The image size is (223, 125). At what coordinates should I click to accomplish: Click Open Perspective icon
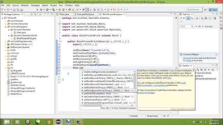[x=205, y=10]
